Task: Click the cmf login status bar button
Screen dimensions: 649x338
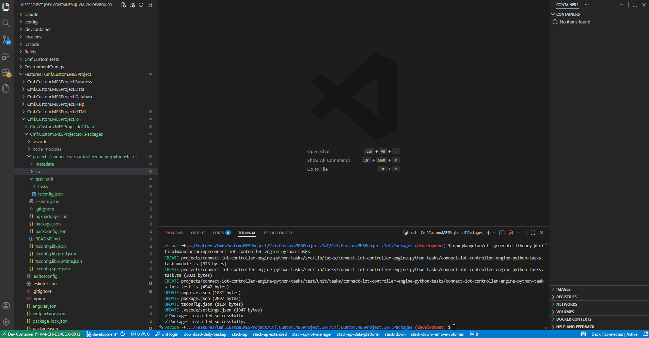Action: (167, 334)
